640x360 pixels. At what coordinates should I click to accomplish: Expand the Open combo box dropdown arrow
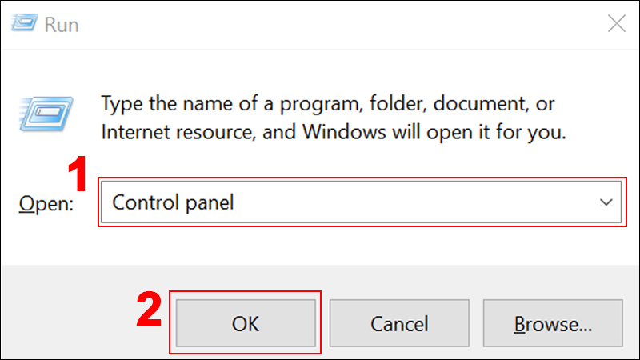(x=605, y=202)
